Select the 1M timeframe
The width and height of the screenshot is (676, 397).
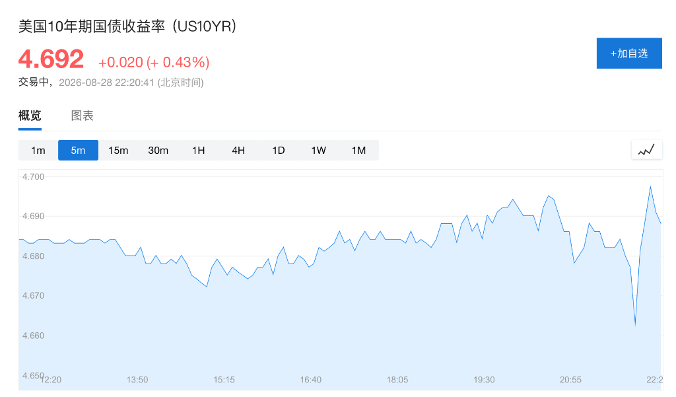click(x=358, y=150)
